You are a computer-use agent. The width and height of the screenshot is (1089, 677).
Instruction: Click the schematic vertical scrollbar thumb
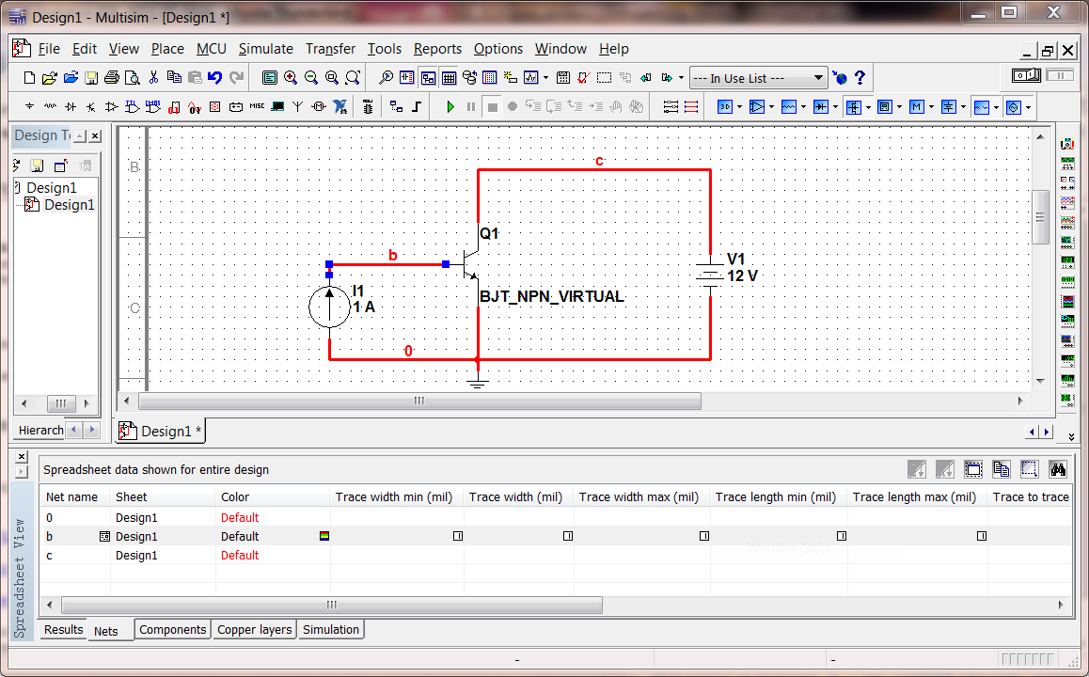[1040, 217]
